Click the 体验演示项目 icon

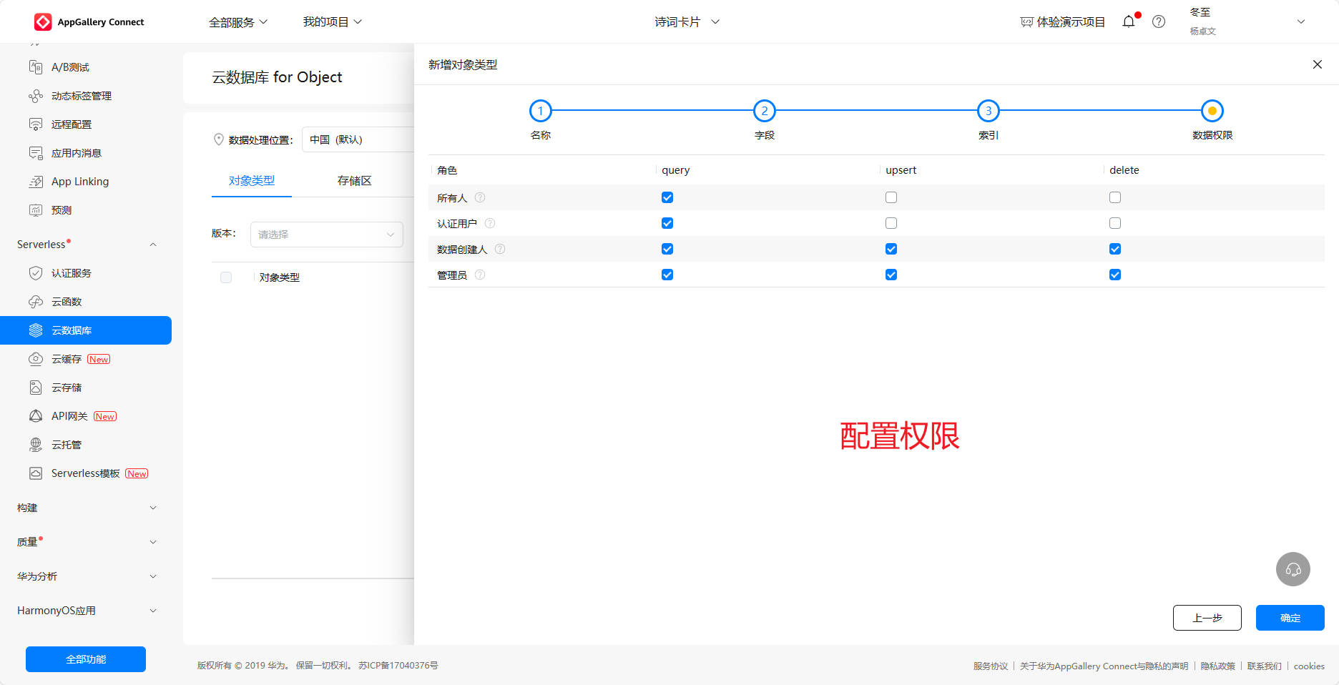[1026, 22]
